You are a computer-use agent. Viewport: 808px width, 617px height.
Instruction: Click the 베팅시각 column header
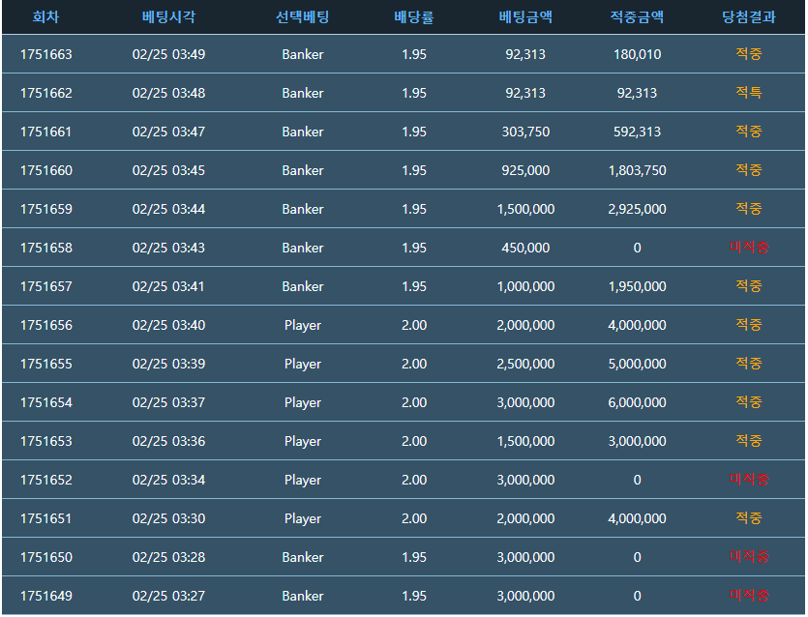coord(168,17)
